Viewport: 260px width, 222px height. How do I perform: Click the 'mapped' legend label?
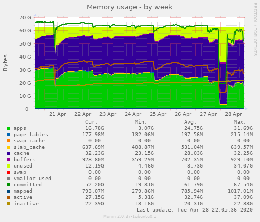point(23,191)
